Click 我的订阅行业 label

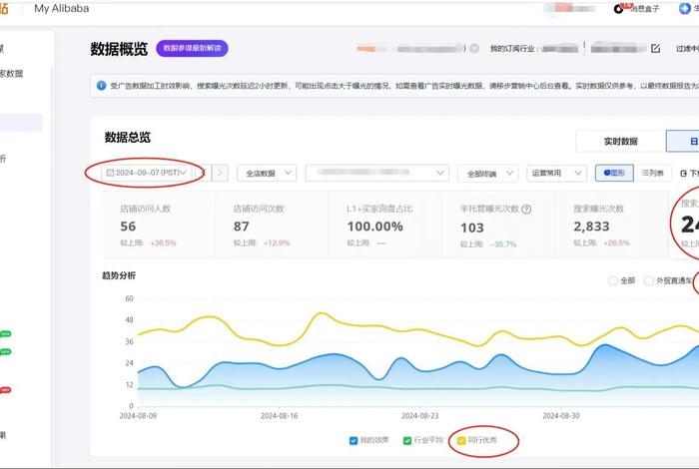click(514, 49)
